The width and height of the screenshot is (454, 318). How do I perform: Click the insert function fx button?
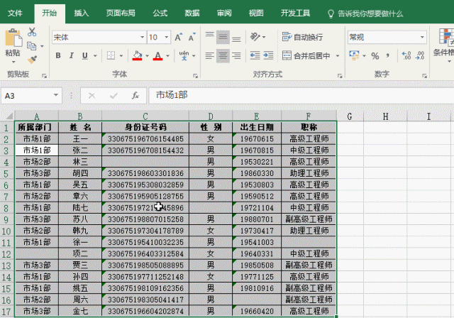pyautogui.click(x=135, y=95)
